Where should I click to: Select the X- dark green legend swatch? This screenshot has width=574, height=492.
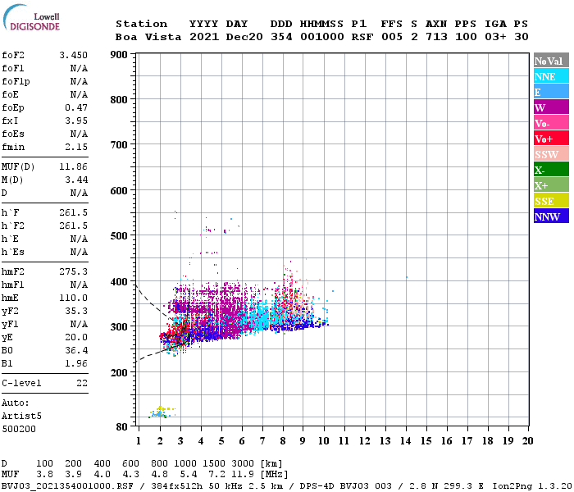(551, 170)
